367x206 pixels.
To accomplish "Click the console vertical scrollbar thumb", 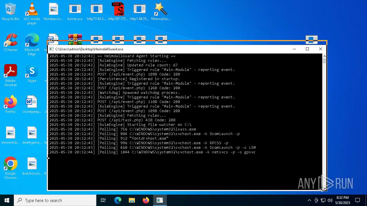I will coord(324,61).
